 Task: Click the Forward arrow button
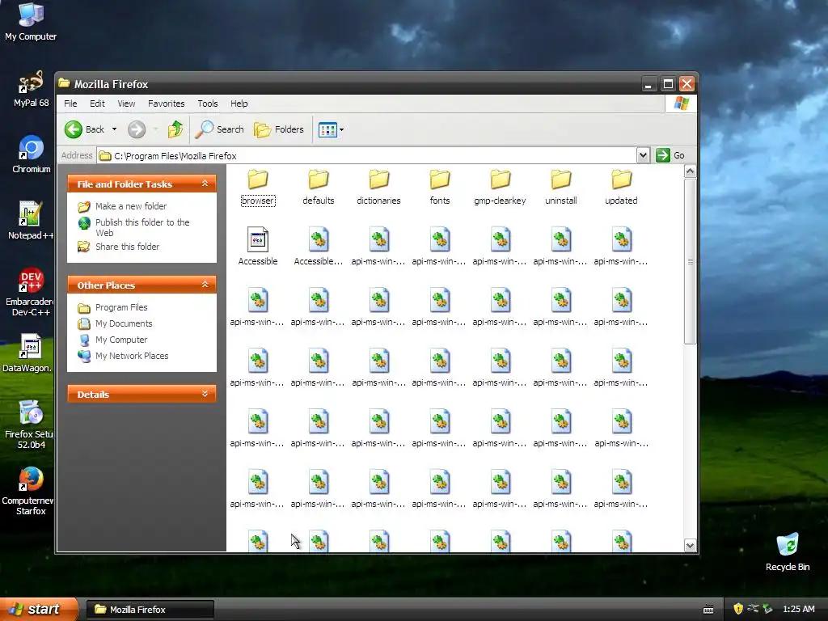(137, 129)
